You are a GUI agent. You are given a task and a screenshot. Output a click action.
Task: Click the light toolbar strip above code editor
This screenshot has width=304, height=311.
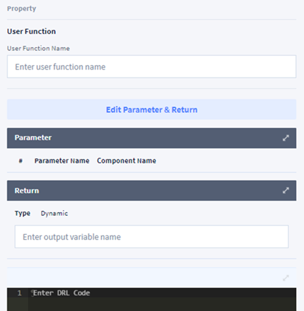(151, 278)
